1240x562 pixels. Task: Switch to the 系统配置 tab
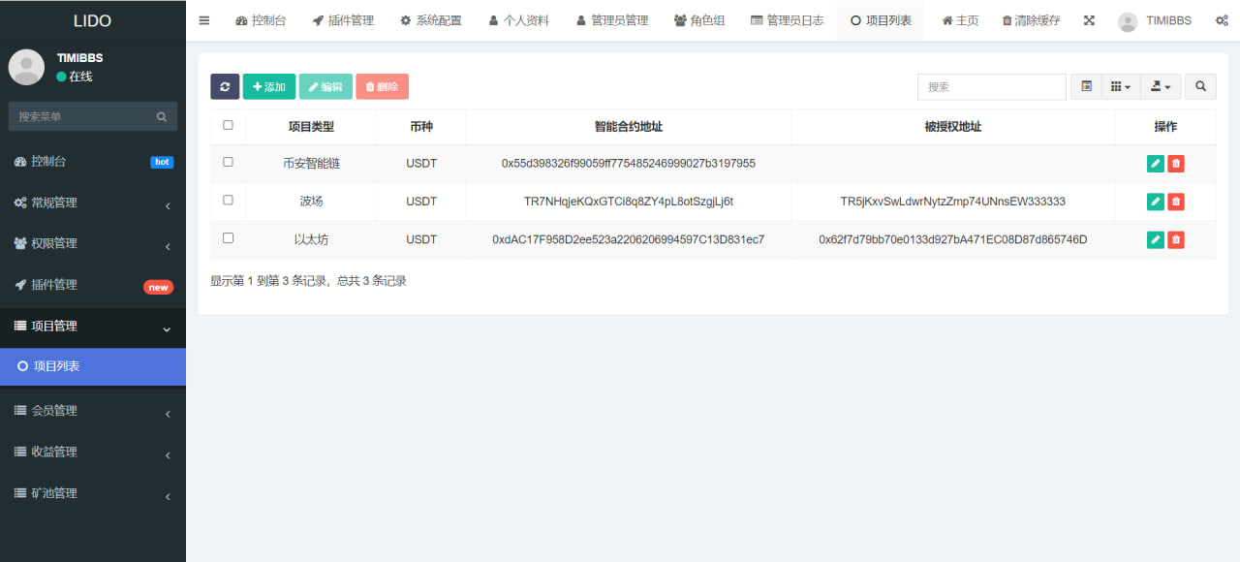tap(431, 20)
